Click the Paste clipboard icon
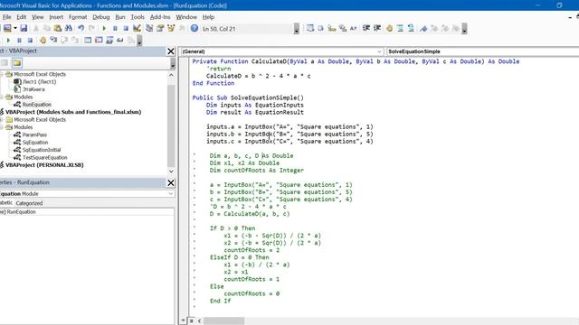Image resolution: width=579 pixels, height=325 pixels. pos(58,28)
